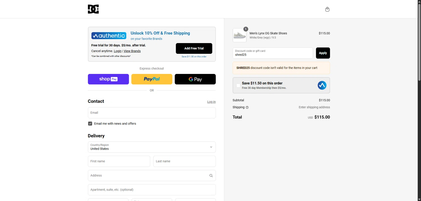Screen dimensions: 421x201
Task: Click the Unlock 10% Off & Free Shipping heading
Action: coord(160,33)
